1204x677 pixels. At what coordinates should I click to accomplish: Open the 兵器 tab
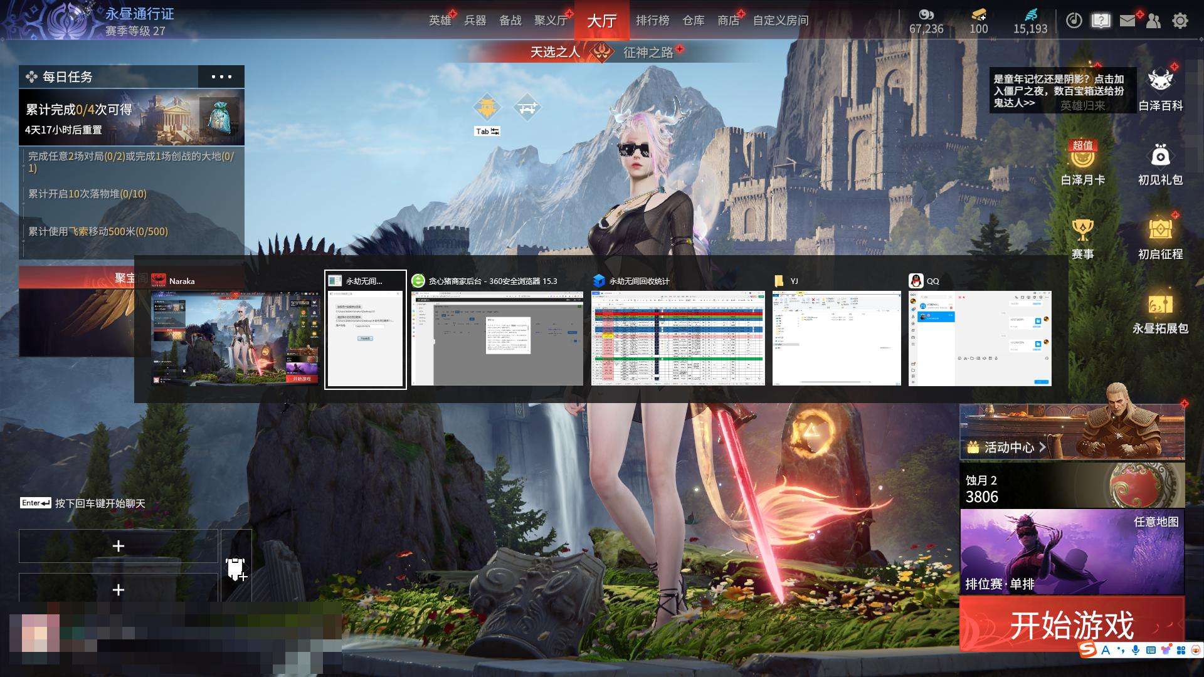(475, 21)
